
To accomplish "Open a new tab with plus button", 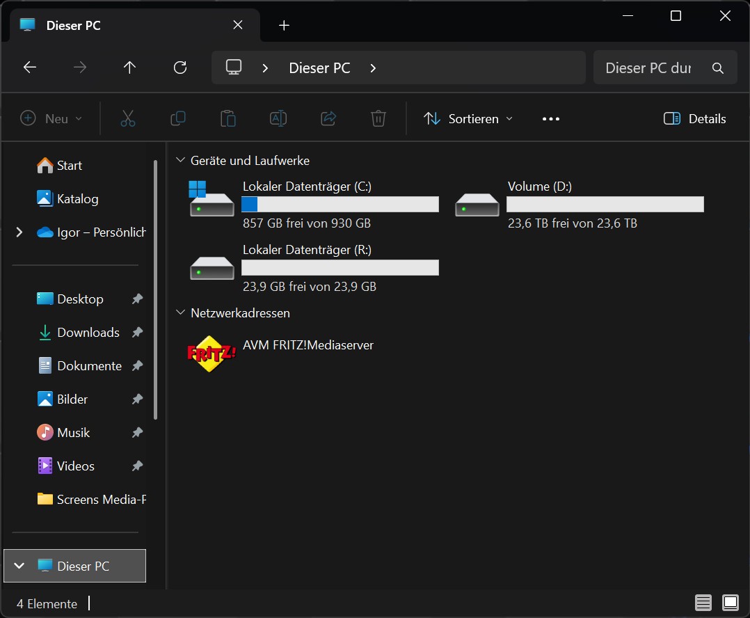I will [x=284, y=26].
